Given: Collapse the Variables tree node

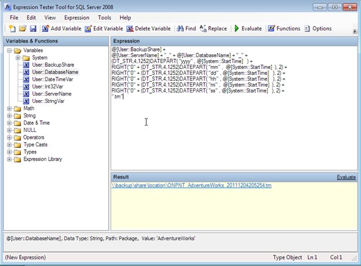Looking at the screenshot, I should pyautogui.click(x=9, y=50).
